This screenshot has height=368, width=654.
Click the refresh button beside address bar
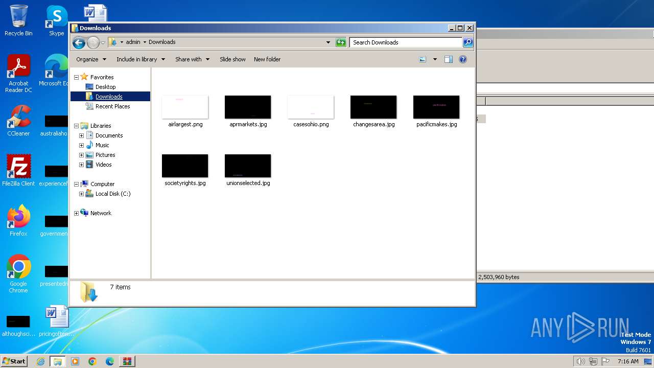(x=341, y=42)
